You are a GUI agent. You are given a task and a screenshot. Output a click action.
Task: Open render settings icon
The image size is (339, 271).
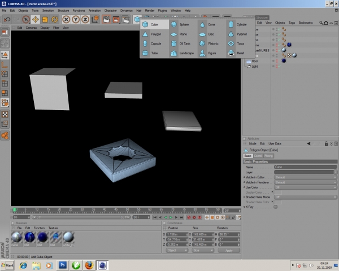coord(125,19)
